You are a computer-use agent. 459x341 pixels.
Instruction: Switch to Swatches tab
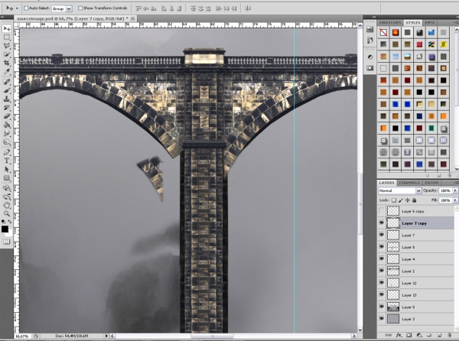pos(390,22)
